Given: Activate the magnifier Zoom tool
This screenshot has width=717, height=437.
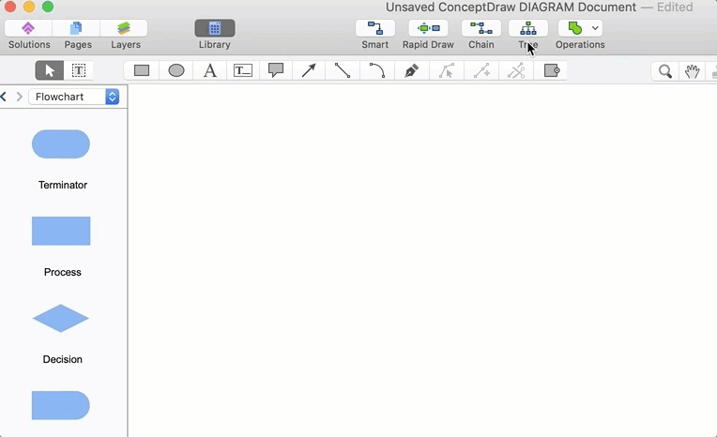Looking at the screenshot, I should [664, 71].
